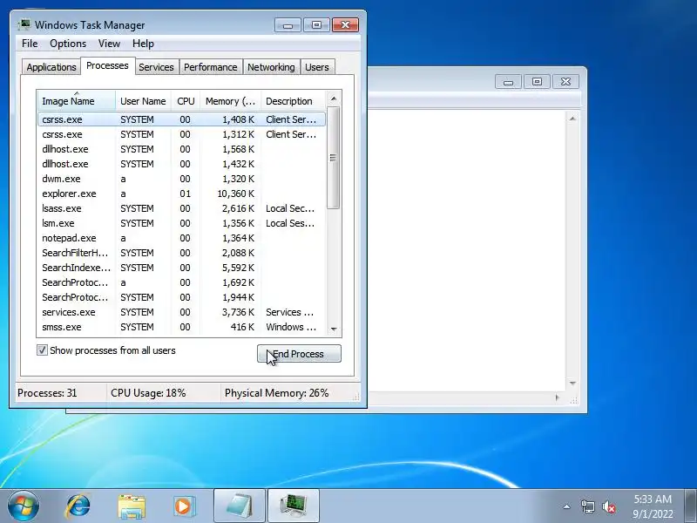
Task: Show hidden tray icons arrow
Action: click(567, 506)
